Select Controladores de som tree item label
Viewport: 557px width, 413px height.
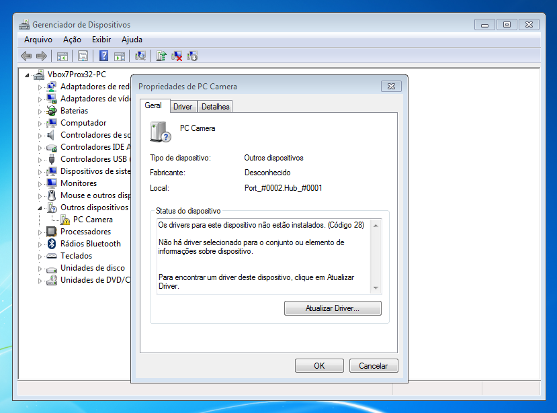95,135
